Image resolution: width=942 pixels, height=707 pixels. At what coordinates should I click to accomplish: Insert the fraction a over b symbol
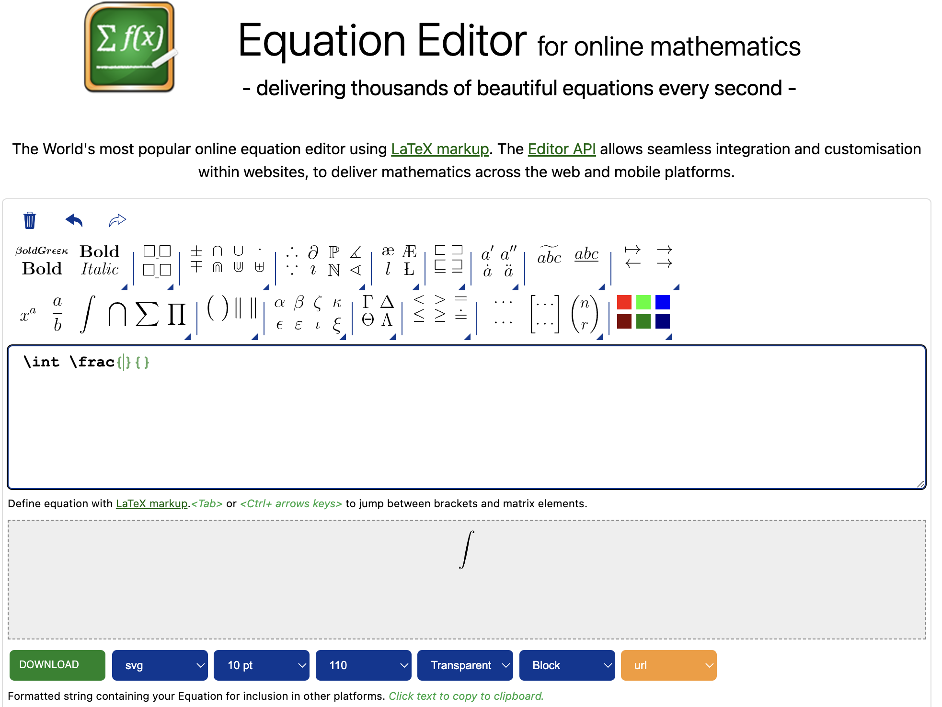tap(57, 313)
